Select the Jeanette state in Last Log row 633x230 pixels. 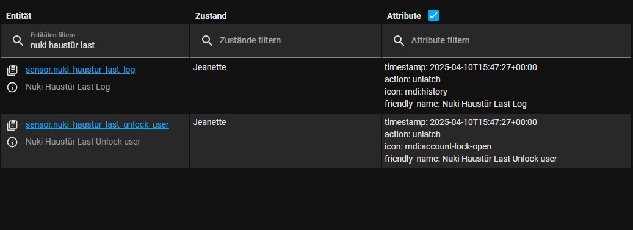[x=209, y=67]
